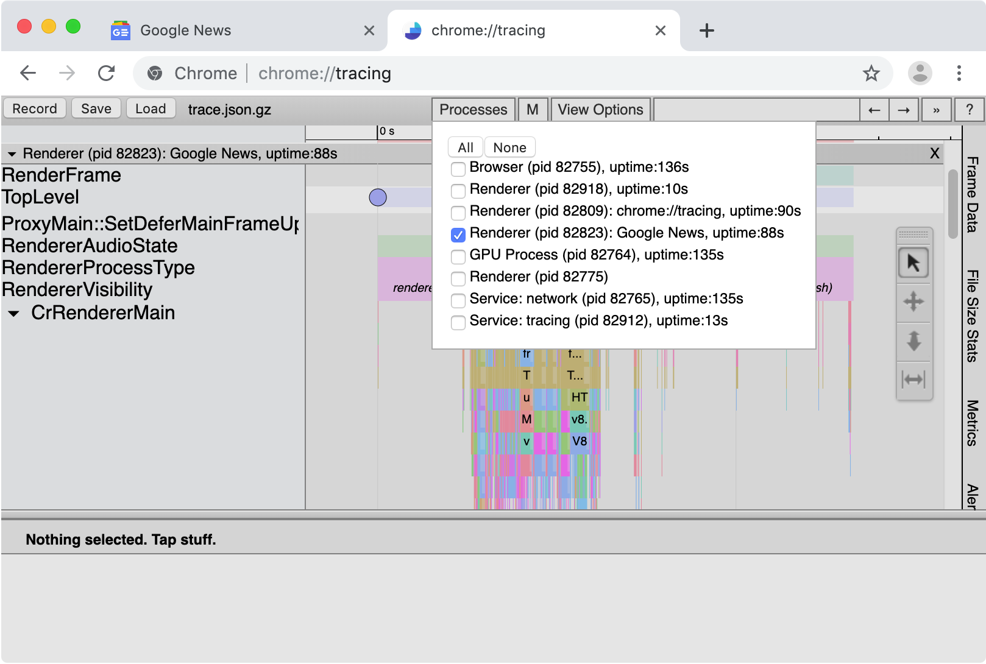986x664 pixels.
Task: Select the timing span measurement tool
Action: pyautogui.click(x=913, y=379)
